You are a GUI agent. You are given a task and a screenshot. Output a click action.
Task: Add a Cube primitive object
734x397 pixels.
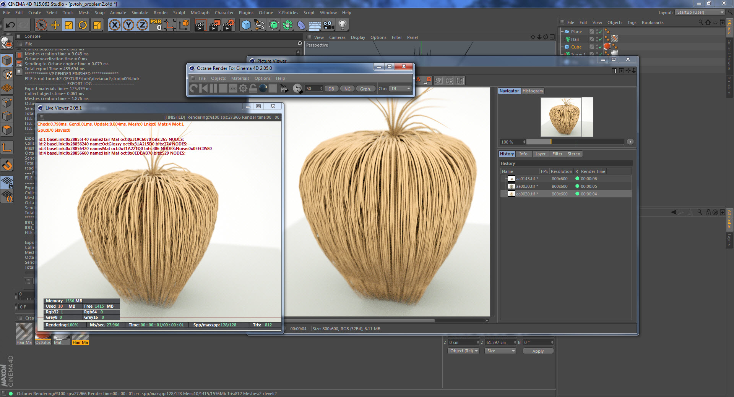[246, 25]
